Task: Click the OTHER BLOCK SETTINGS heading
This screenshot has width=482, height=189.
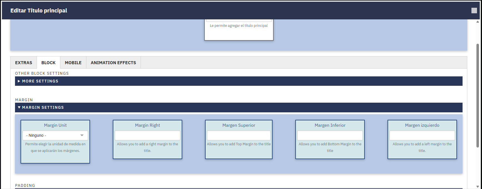Action: [42, 73]
